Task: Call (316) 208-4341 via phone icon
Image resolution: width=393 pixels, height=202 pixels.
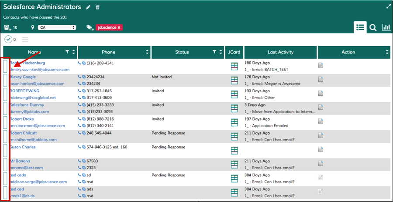Action: point(80,63)
